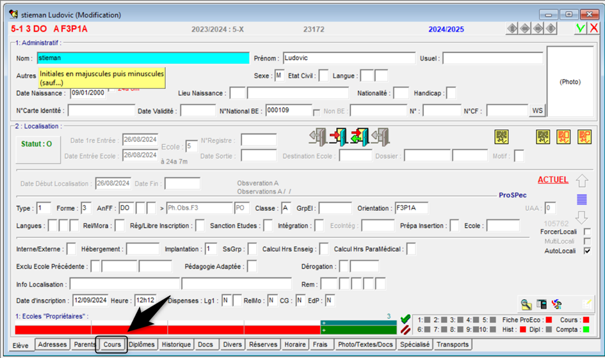Click the door icon with red arrow
The width and height of the screenshot is (605, 358).
(338, 136)
